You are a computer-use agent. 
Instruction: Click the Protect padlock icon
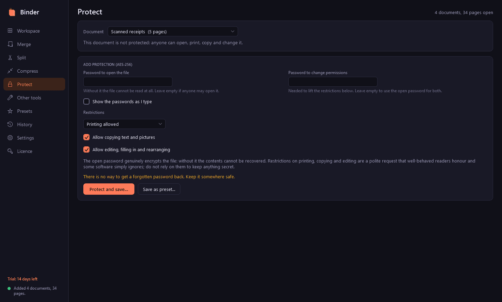(x=10, y=84)
